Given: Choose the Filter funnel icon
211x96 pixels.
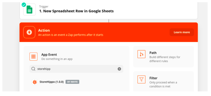Looking at the screenshot, I should (x=141, y=79).
